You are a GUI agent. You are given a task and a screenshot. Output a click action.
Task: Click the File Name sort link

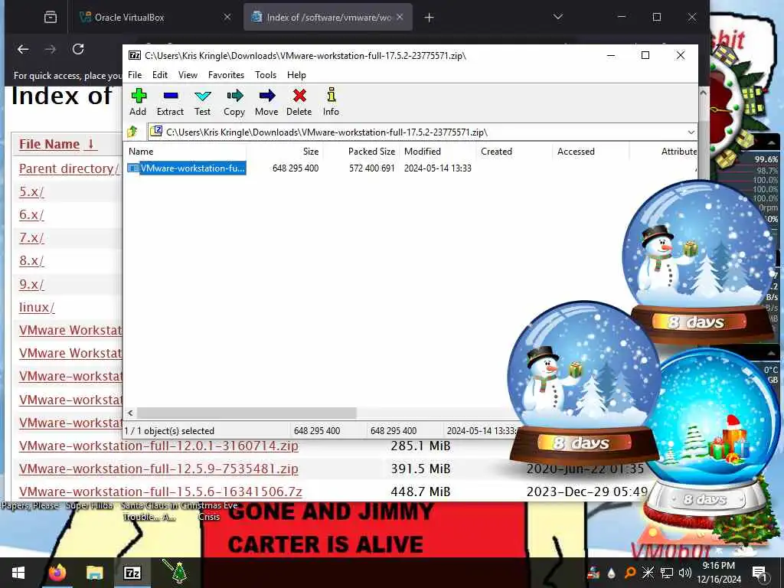tap(49, 144)
